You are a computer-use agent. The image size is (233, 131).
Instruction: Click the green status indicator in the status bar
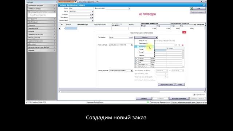[x=148, y=102]
